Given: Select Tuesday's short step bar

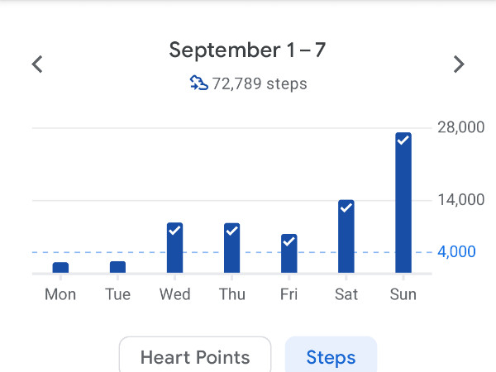Looking at the screenshot, I should pyautogui.click(x=117, y=267).
